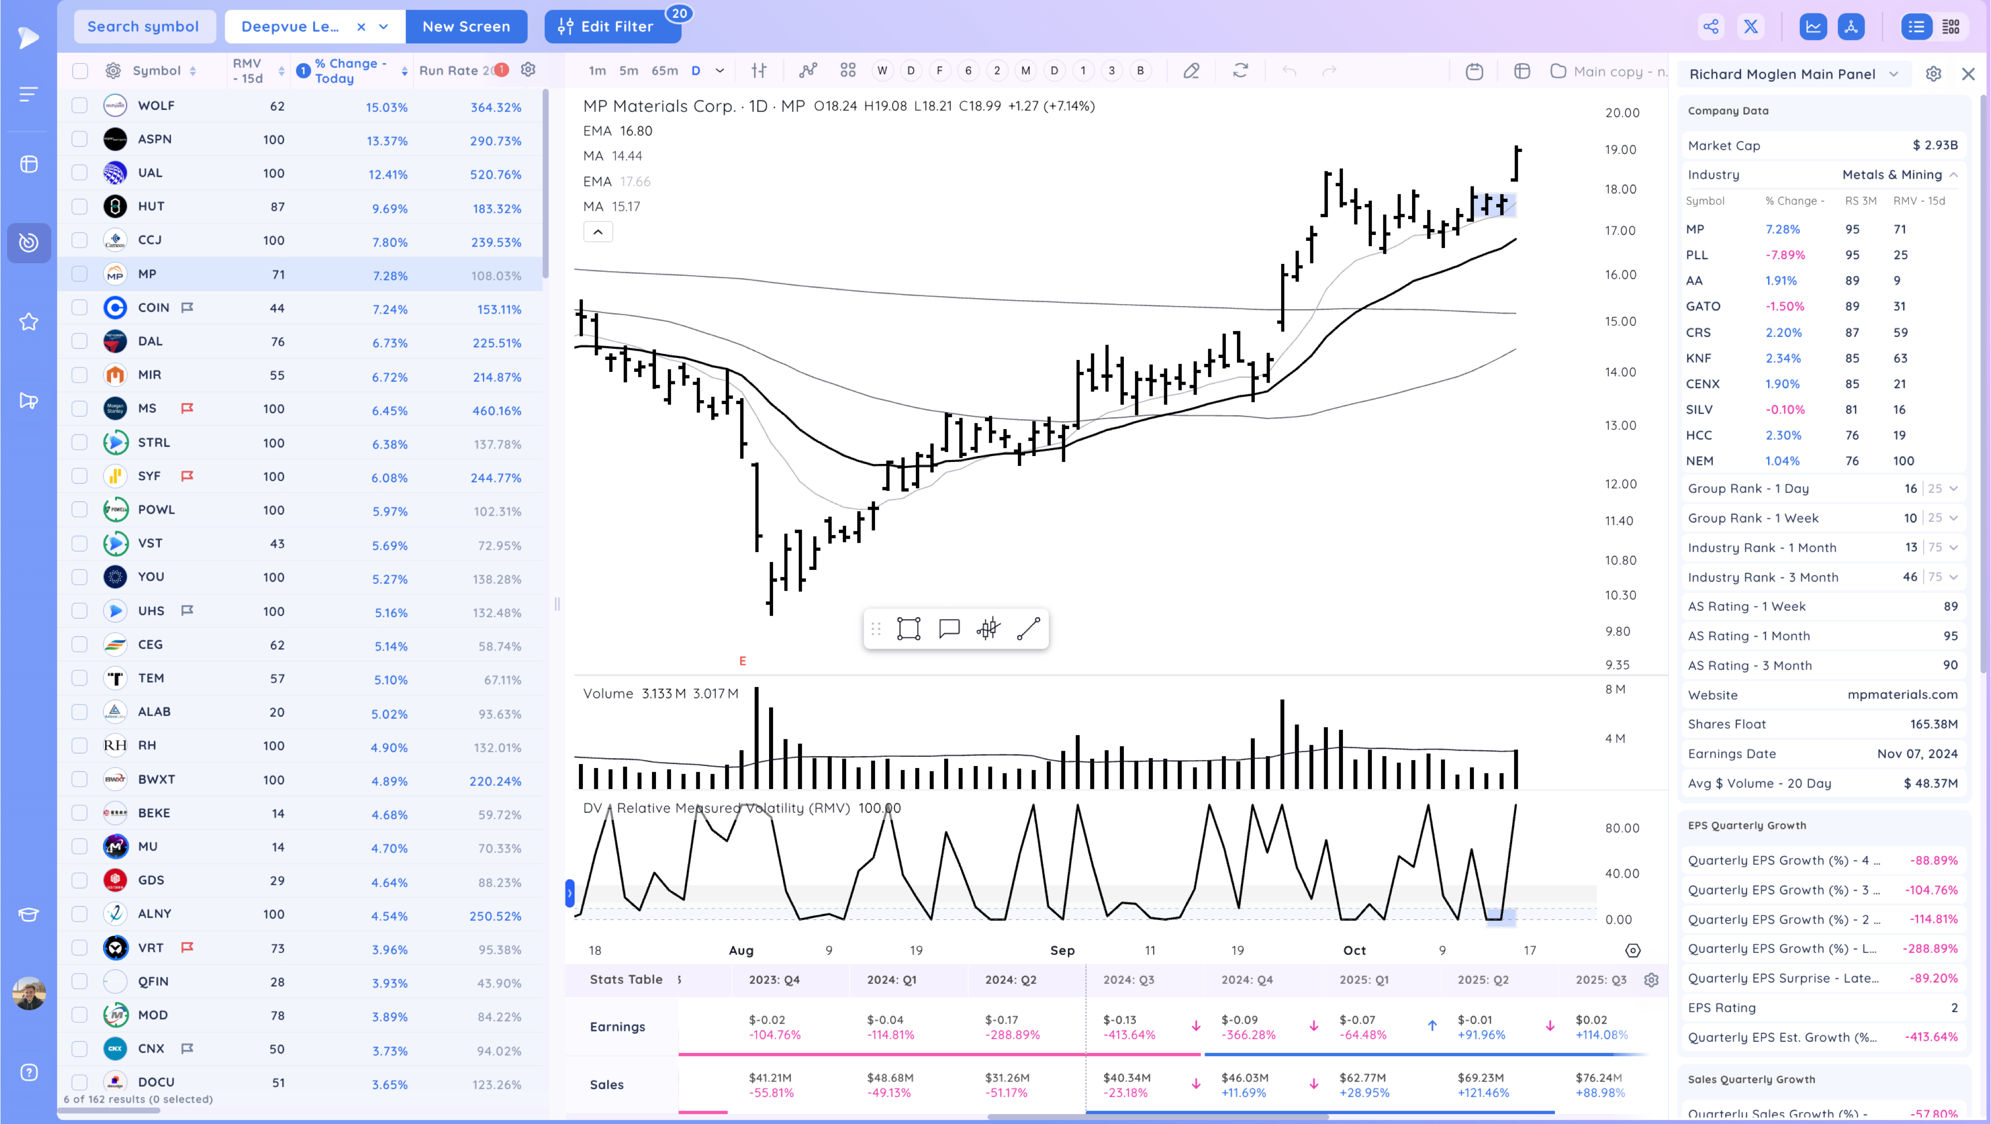Viewport: 1991px width, 1124px height.
Task: Select the rectangle drawing tool in floating toolbar
Action: coord(908,629)
